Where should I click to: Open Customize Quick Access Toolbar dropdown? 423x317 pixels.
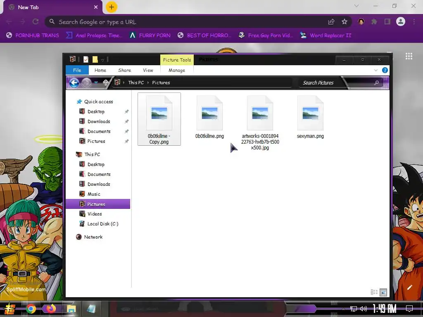[x=102, y=60]
